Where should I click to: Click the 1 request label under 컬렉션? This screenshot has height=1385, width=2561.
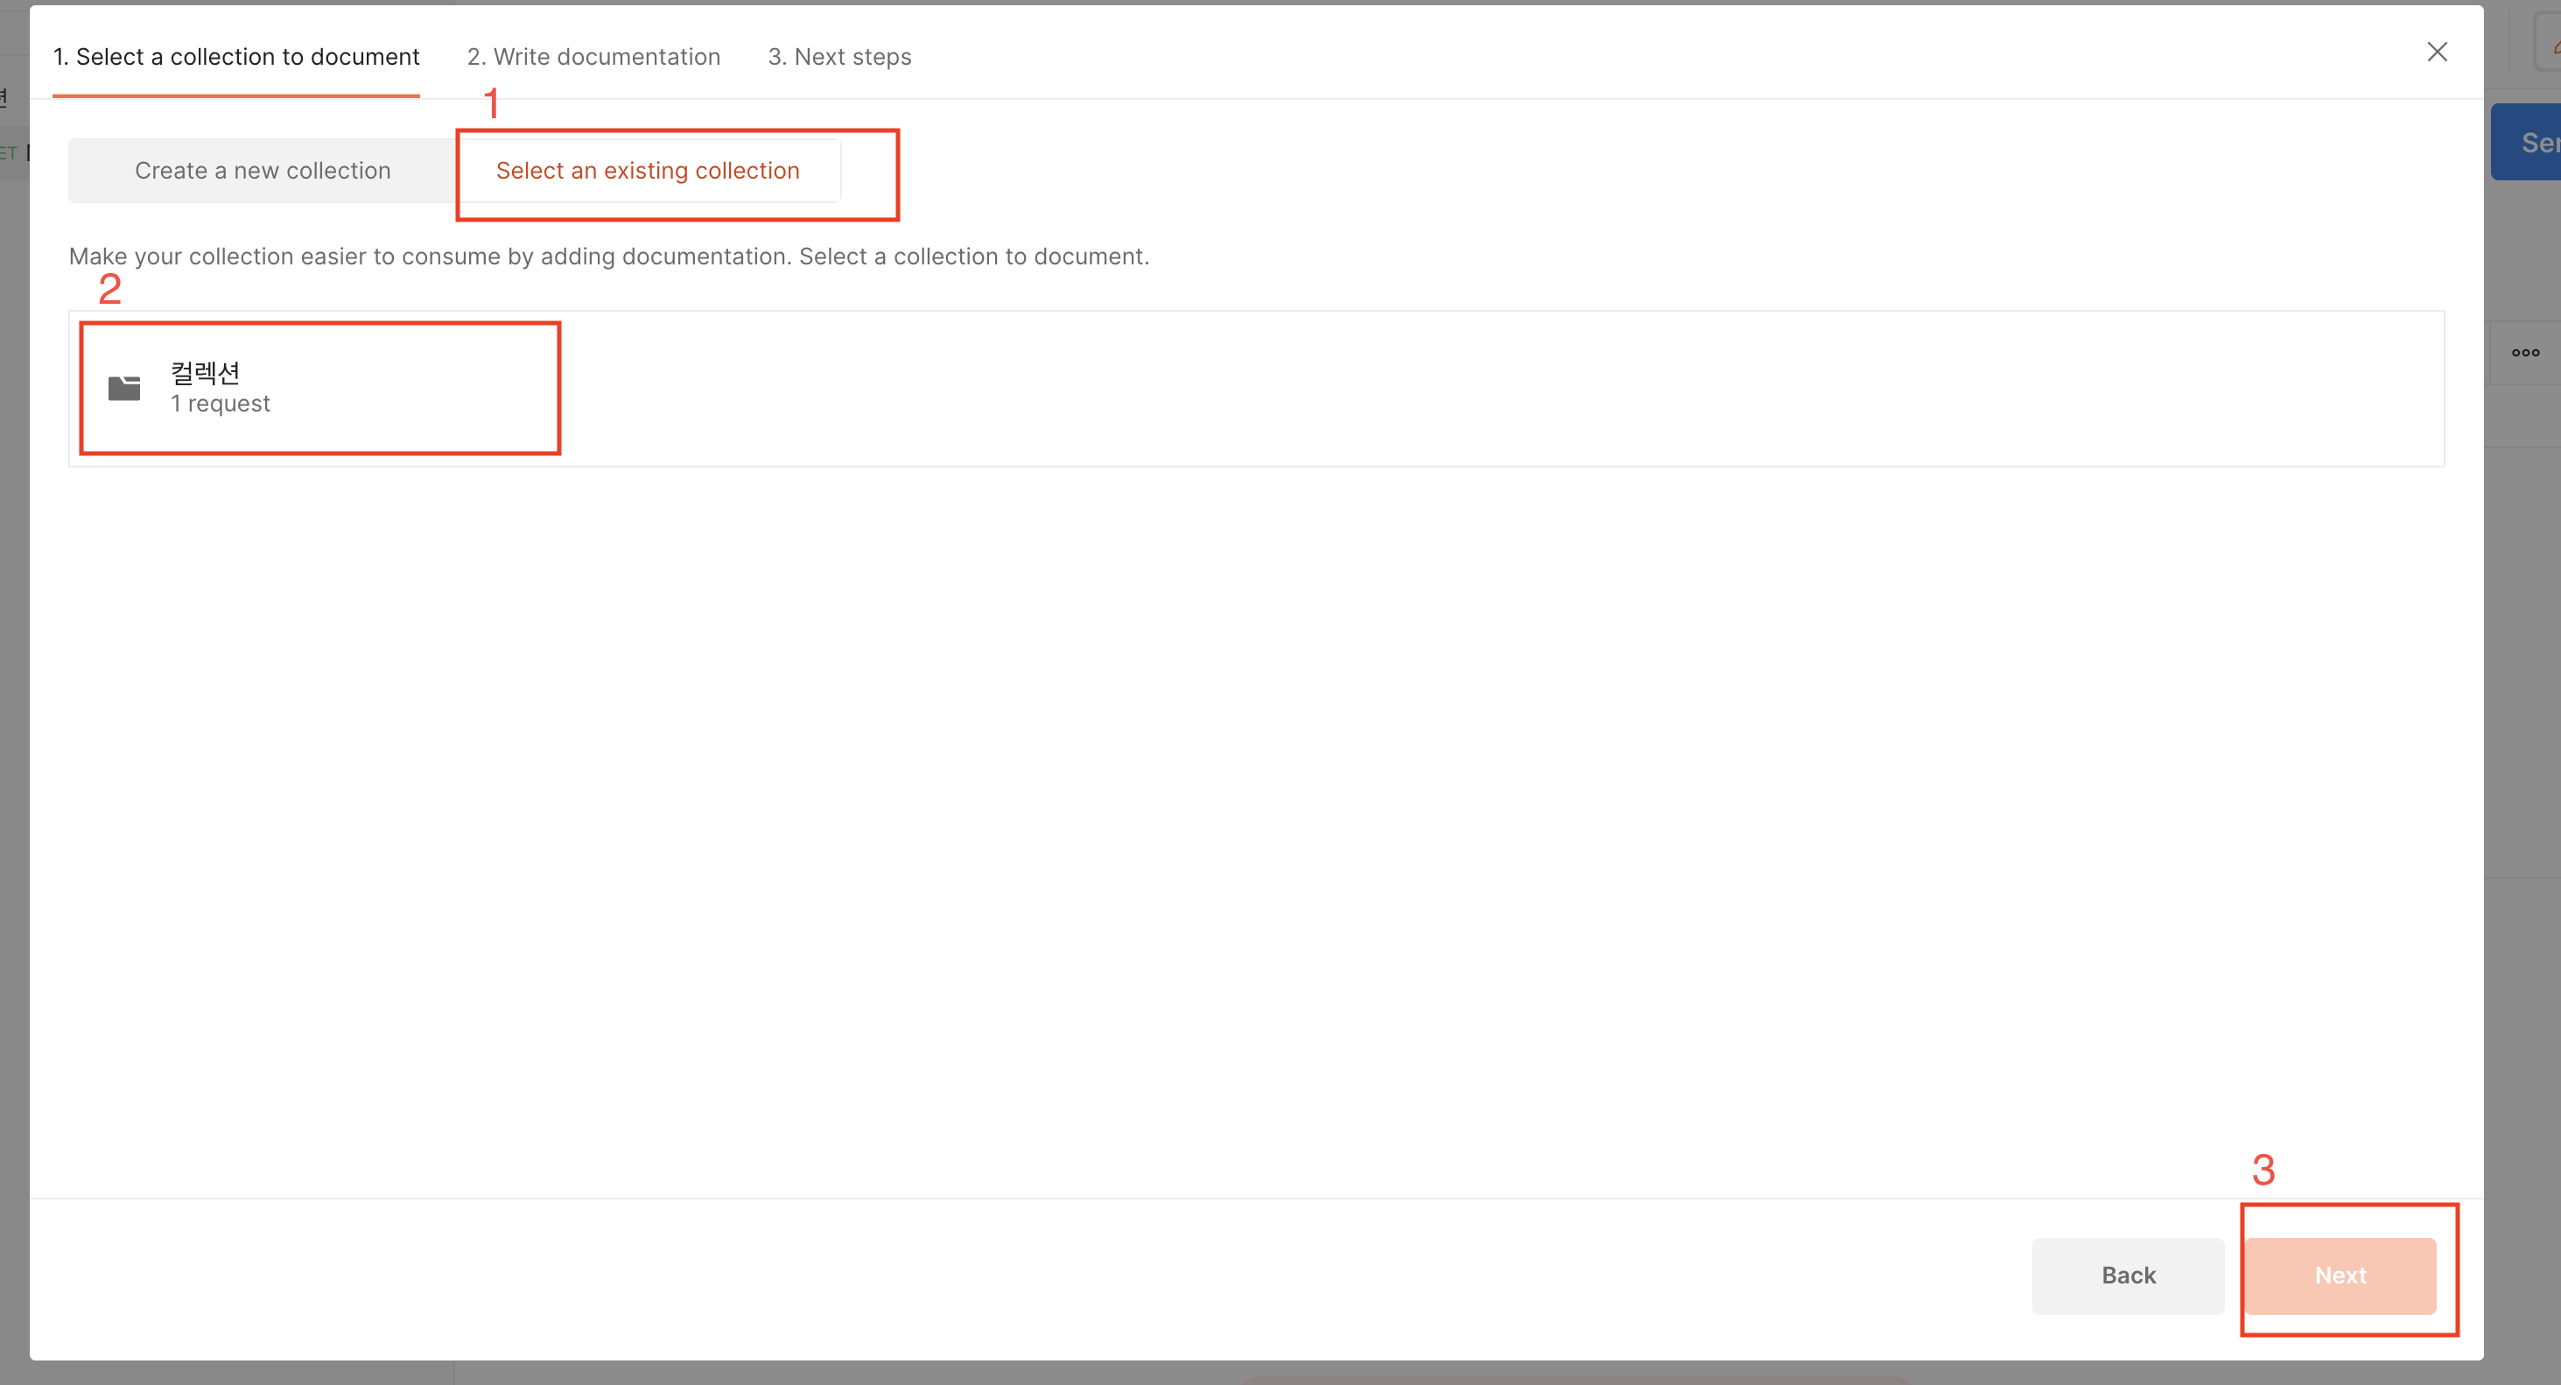coord(220,404)
